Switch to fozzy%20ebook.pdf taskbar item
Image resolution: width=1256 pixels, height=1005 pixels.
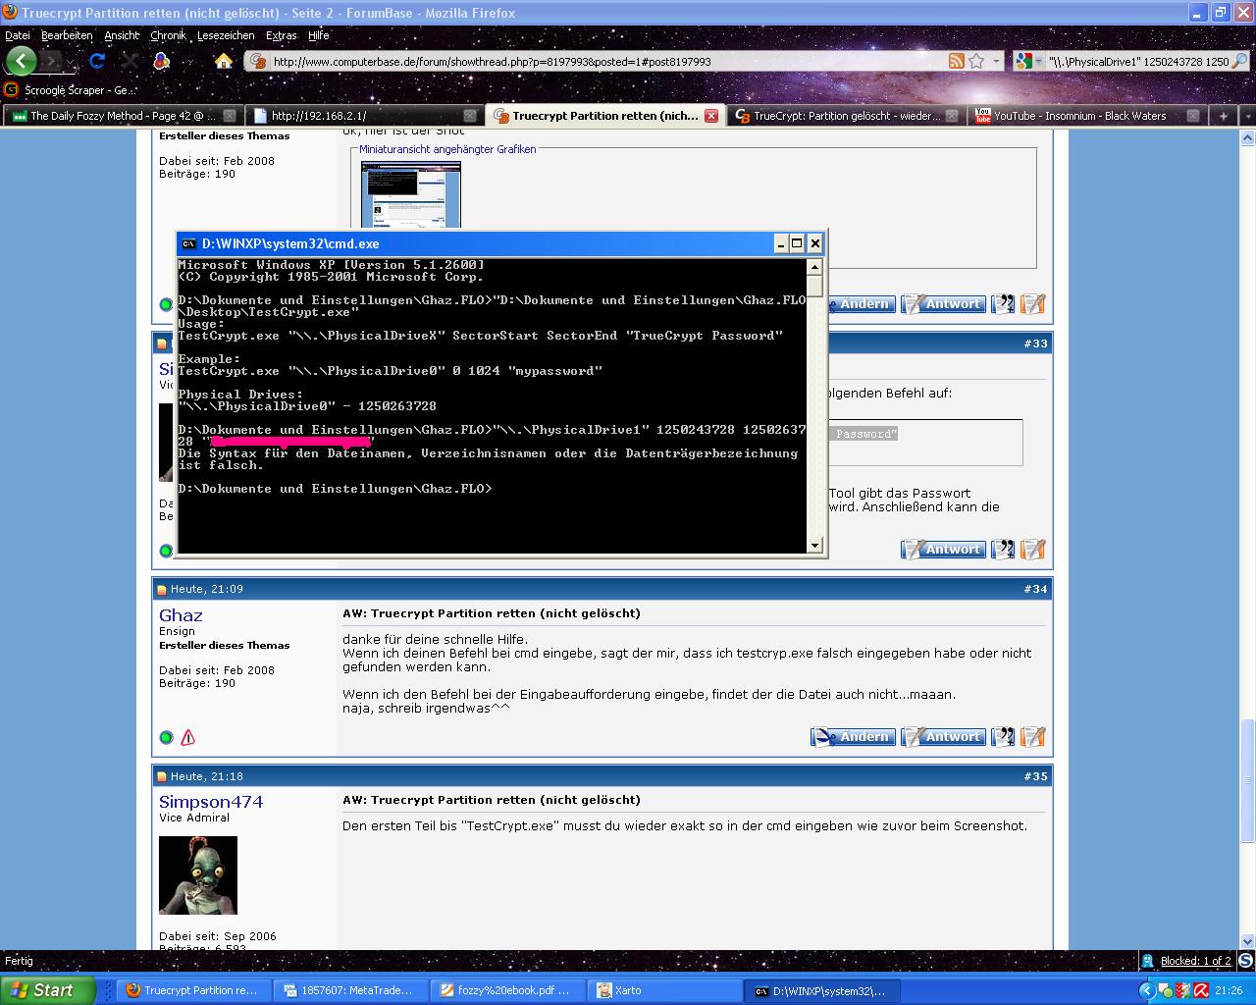[506, 990]
